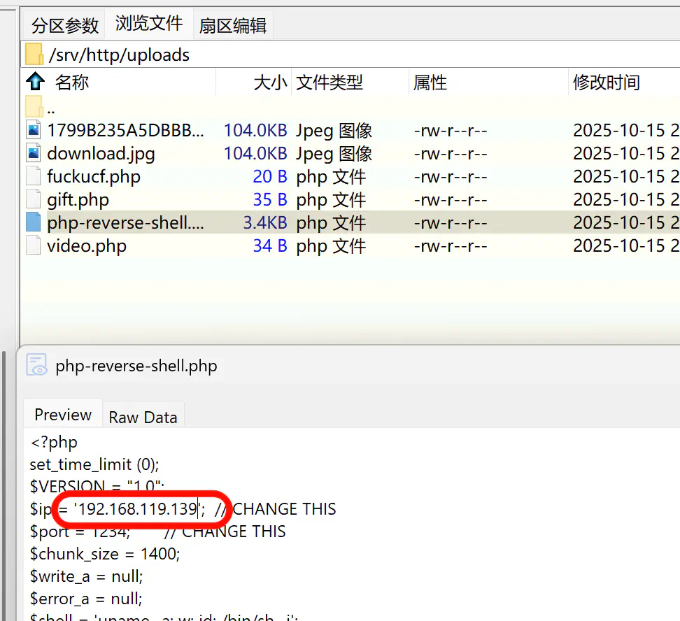The height and width of the screenshot is (621, 680).
Task: Click the preview eye icon beside php-reverse-shell.php
Action: point(36,366)
